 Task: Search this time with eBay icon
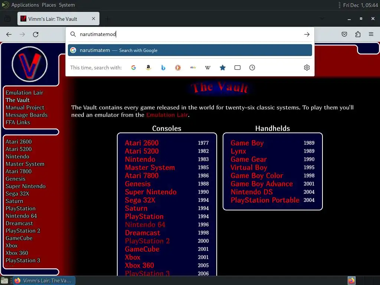pos(193,68)
